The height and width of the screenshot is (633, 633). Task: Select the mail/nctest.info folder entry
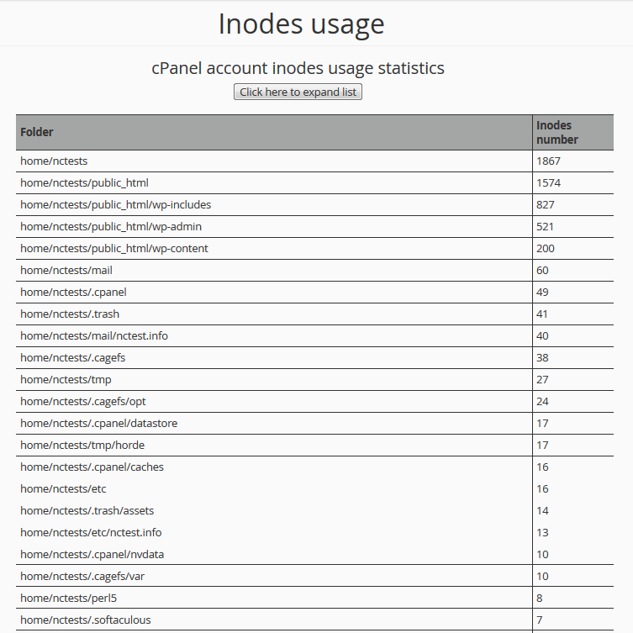tap(315, 335)
